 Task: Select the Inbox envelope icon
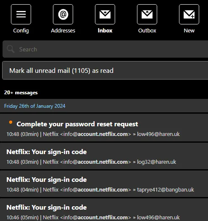(105, 14)
